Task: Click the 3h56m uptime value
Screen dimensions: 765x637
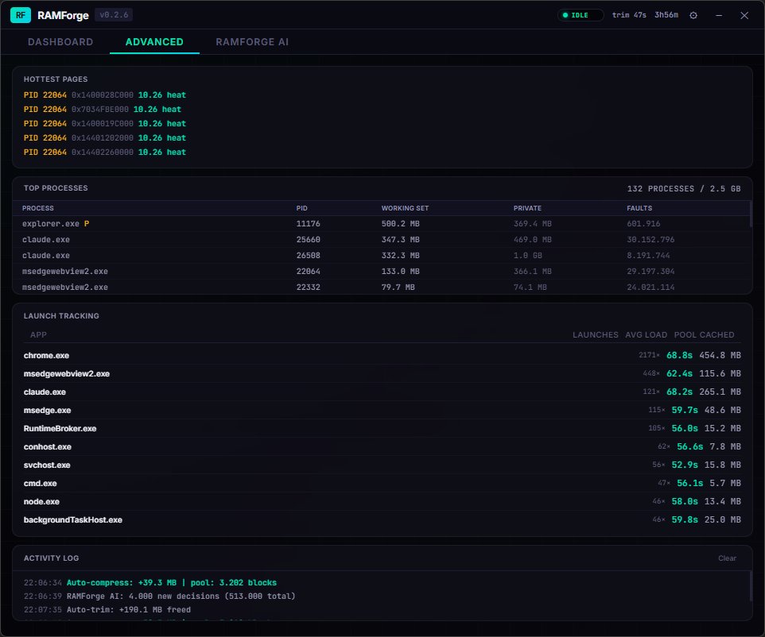Action: click(666, 15)
